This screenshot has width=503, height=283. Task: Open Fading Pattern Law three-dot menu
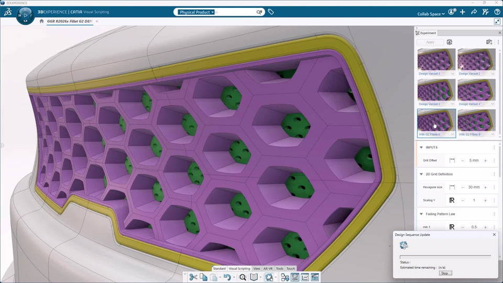coord(494,214)
